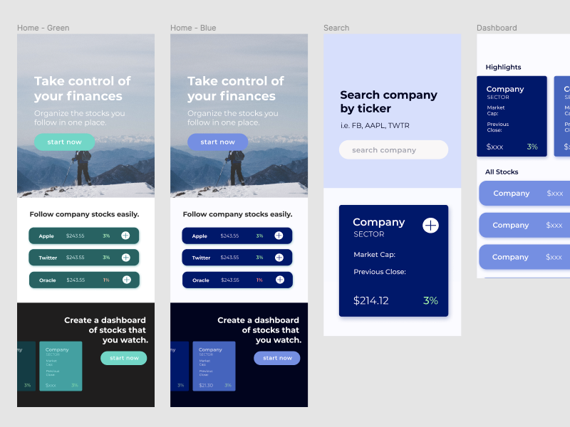Select the 'Dashboard' frame label

(x=497, y=28)
